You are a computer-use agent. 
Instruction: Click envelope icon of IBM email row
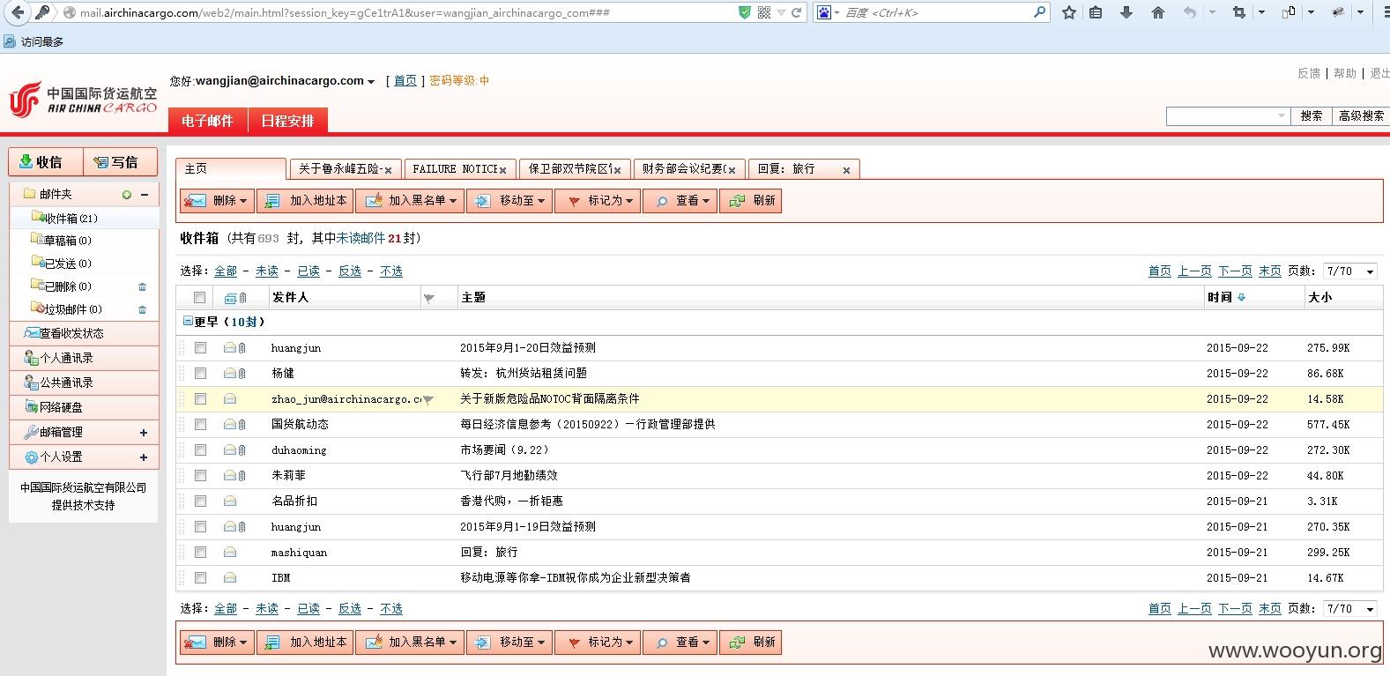tap(230, 578)
